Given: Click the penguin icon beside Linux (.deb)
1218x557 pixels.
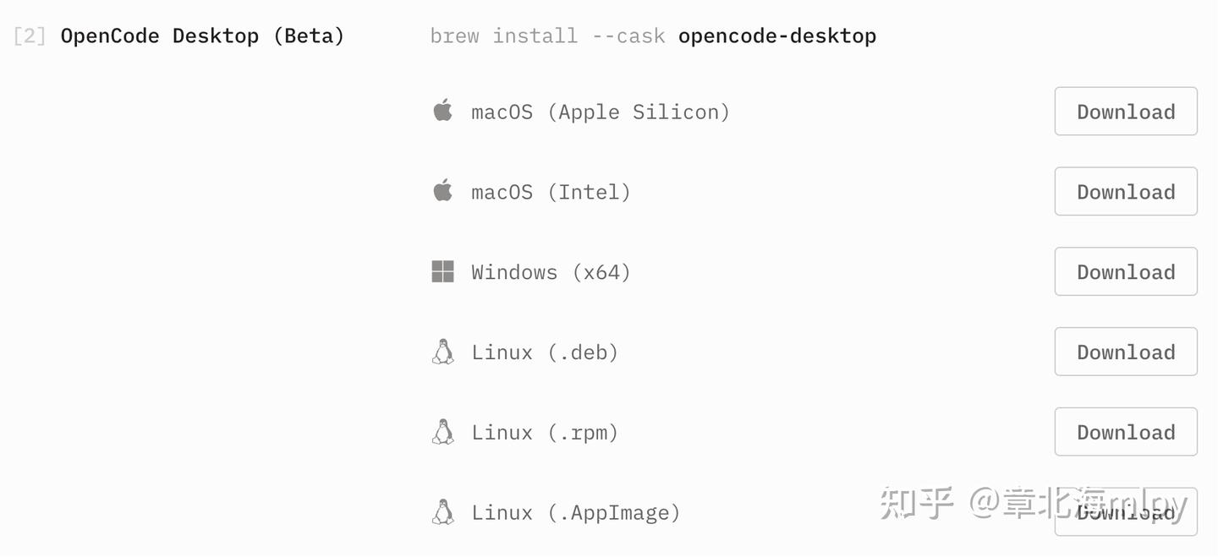Looking at the screenshot, I should (x=442, y=352).
